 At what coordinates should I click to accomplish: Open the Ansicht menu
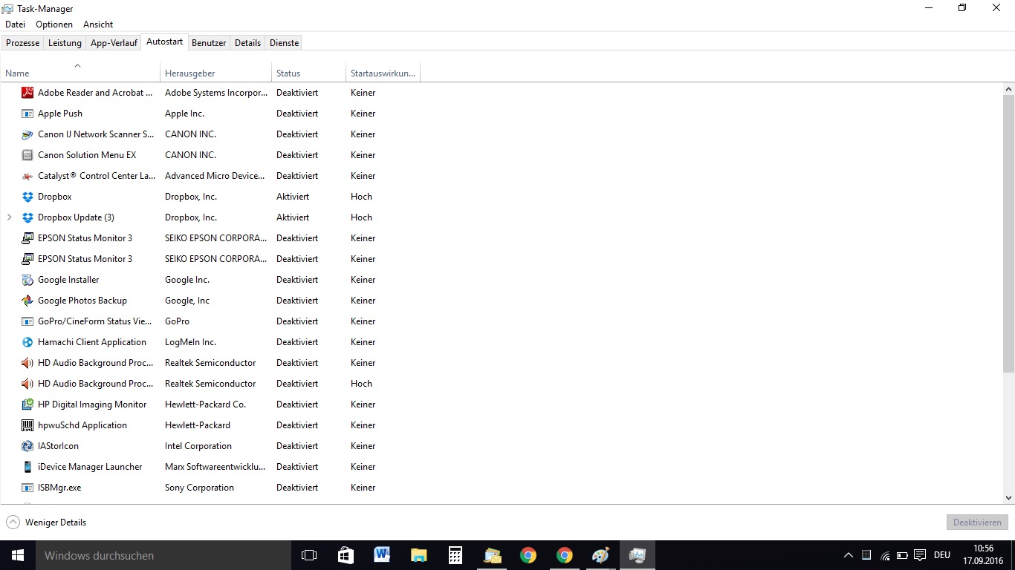coord(98,24)
